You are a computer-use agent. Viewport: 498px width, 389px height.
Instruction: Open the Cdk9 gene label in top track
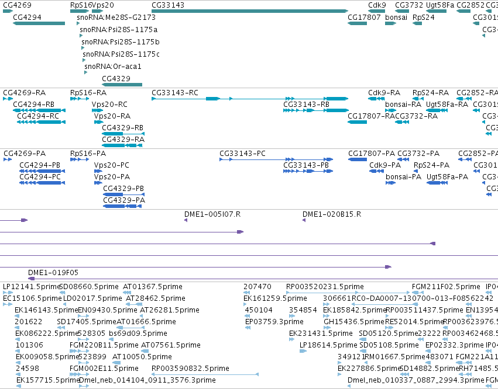[x=377, y=5]
